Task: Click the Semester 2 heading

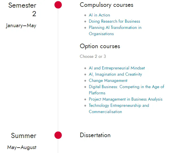Action: click(x=22, y=10)
